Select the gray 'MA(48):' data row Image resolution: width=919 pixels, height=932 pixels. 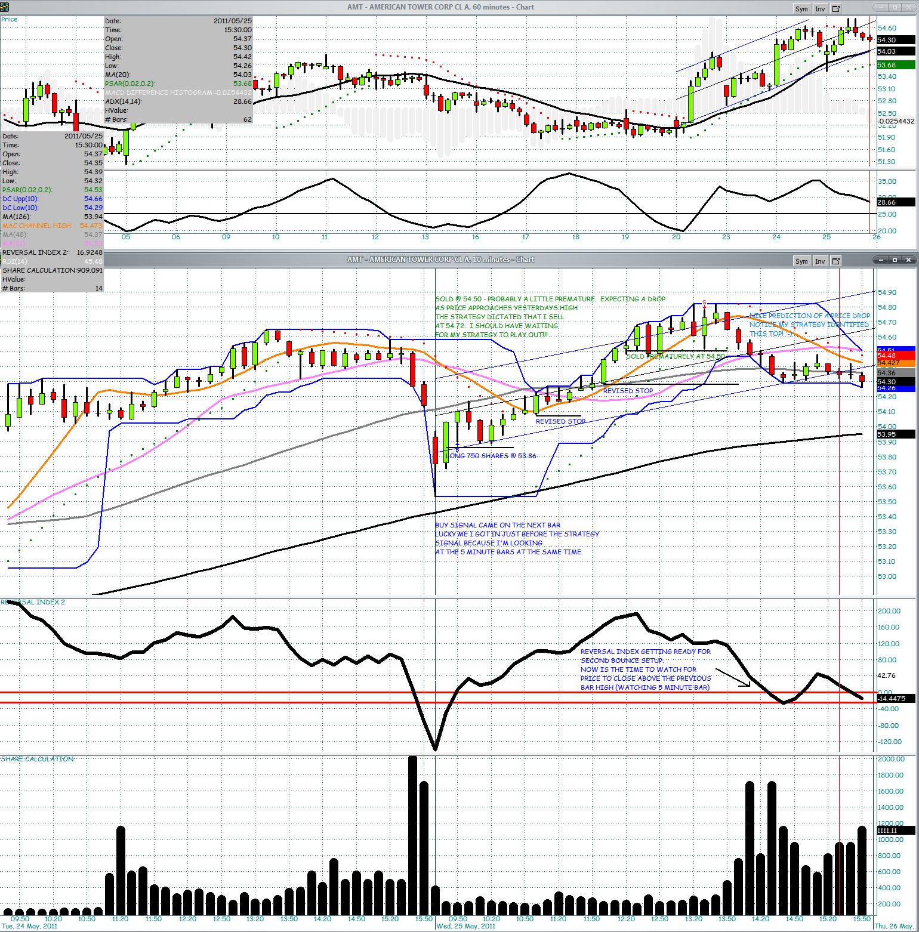[53, 234]
